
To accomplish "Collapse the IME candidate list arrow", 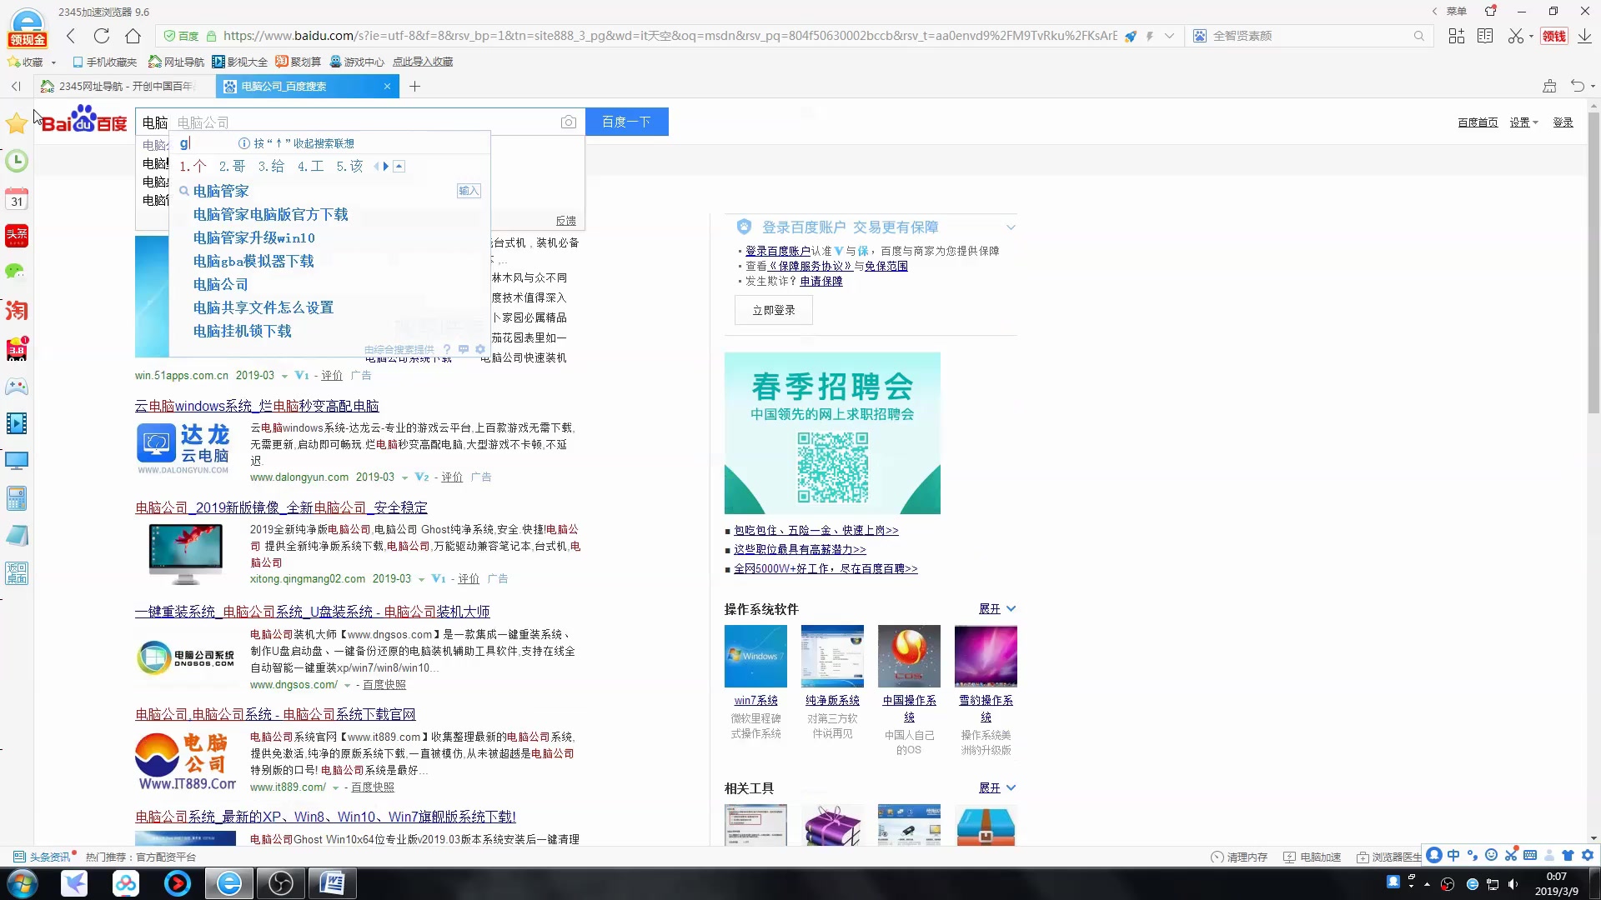I will pyautogui.click(x=399, y=167).
